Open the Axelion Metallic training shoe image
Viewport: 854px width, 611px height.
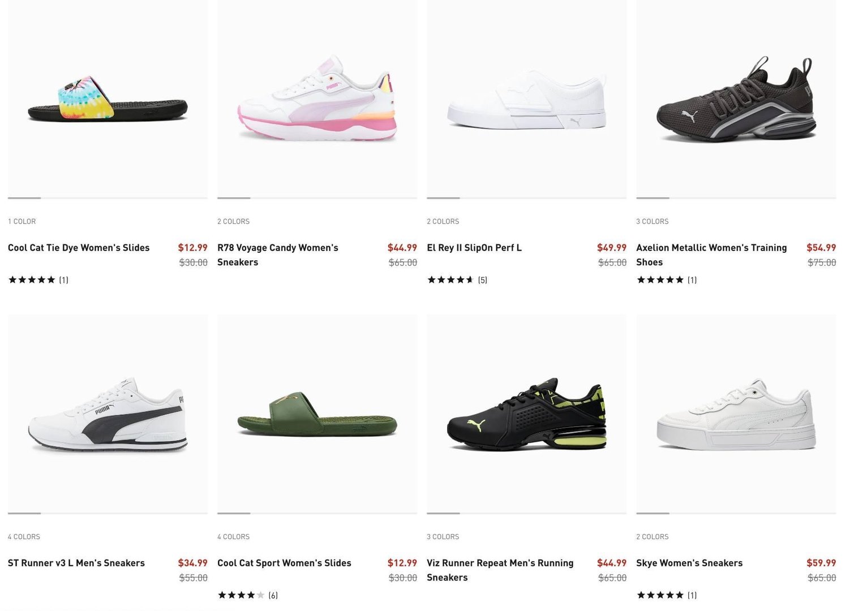(x=736, y=99)
